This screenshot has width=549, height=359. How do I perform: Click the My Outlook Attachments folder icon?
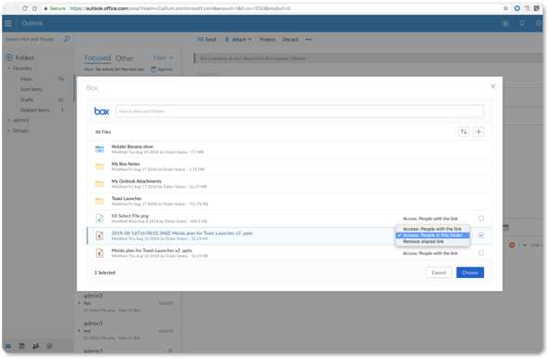click(100, 184)
